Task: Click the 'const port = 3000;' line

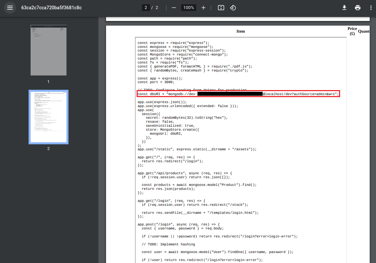Action: [x=156, y=82]
